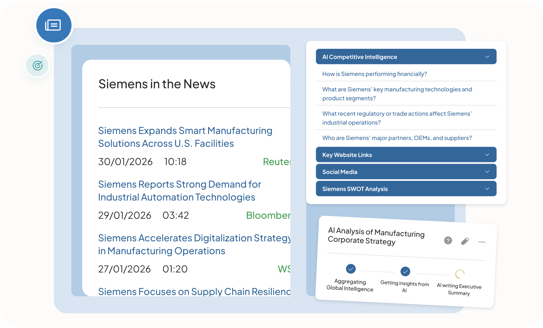
Task: Click the date 29/01/2026
Action: (x=125, y=215)
